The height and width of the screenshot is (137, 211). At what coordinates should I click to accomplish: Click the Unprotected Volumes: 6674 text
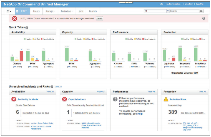(185, 73)
